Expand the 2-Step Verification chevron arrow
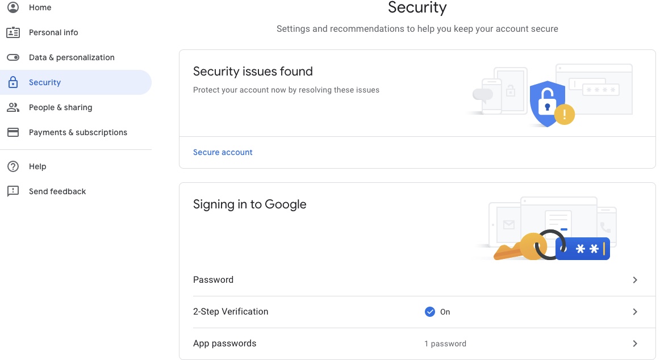The image size is (660, 360). tap(635, 312)
